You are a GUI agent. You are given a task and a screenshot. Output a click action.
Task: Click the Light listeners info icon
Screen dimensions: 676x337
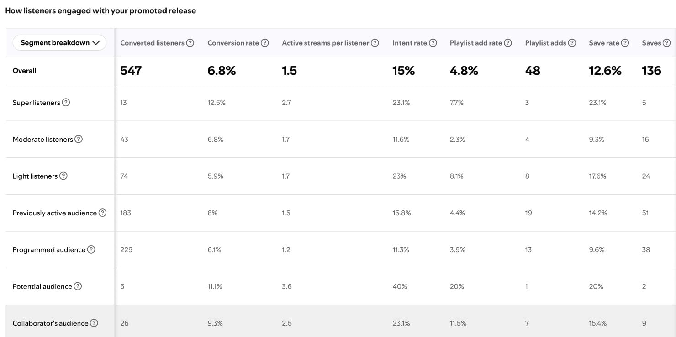pyautogui.click(x=63, y=176)
